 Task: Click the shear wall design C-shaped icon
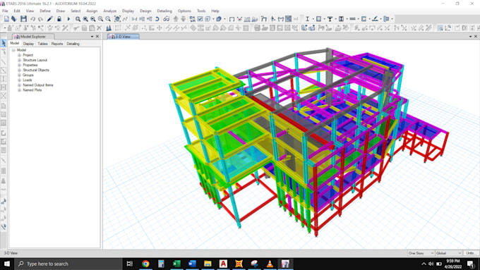click(x=364, y=19)
